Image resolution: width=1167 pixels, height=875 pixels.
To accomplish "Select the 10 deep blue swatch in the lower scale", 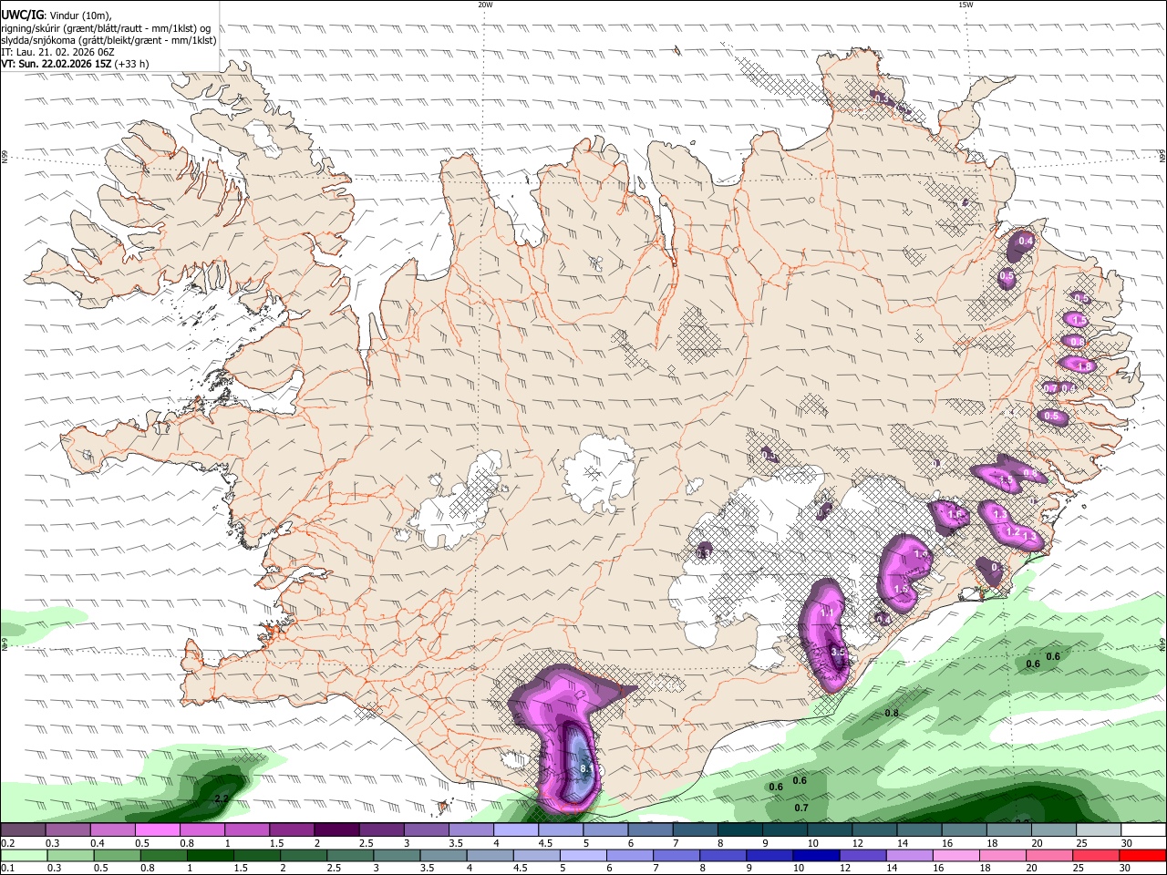I will (x=817, y=856).
